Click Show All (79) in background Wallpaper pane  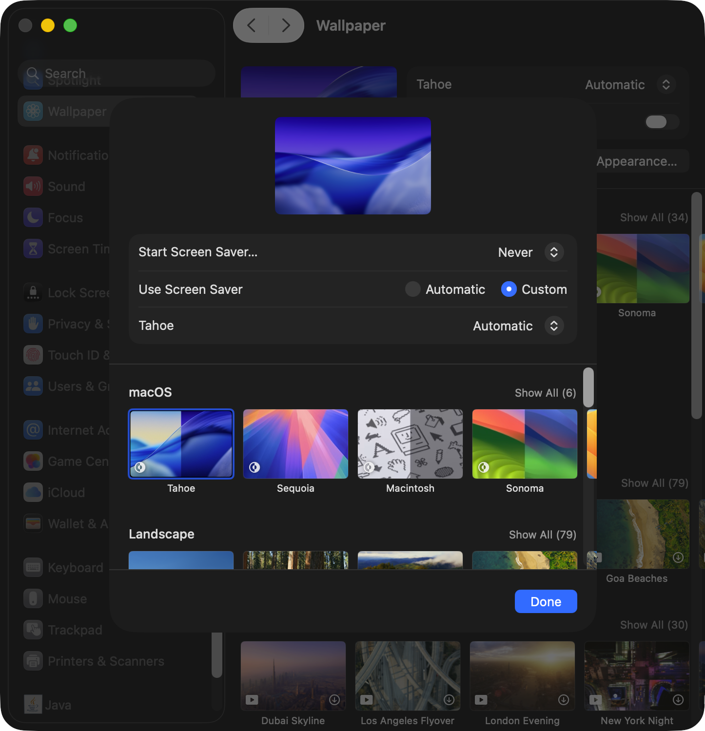tap(655, 483)
